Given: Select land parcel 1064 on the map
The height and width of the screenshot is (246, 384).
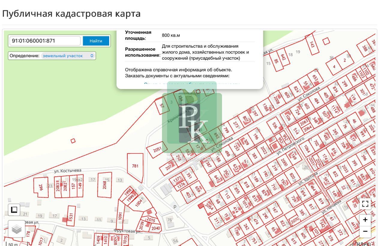Looking at the screenshot, I should (306, 148).
